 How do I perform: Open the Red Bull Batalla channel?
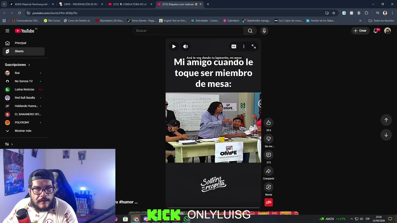[24, 98]
